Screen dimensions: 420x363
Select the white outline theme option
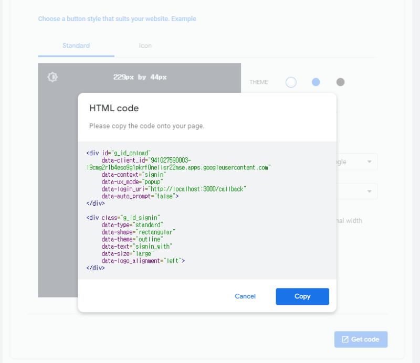291,82
